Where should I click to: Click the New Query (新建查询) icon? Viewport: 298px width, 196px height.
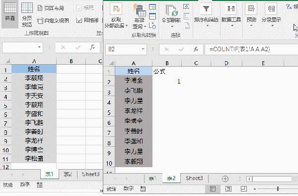click(x=140, y=10)
